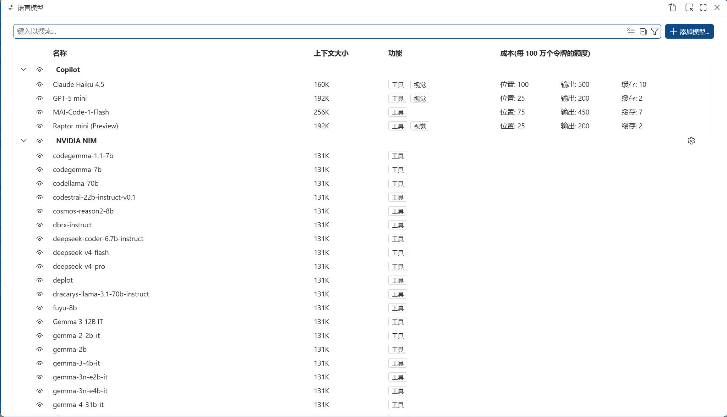Toggle the eye for codegemma-1.1-7b
The height and width of the screenshot is (417, 727).
[39, 156]
